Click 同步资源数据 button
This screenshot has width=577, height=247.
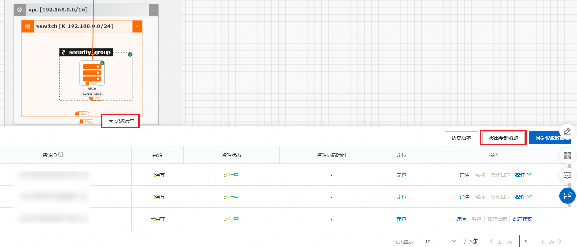[549, 138]
